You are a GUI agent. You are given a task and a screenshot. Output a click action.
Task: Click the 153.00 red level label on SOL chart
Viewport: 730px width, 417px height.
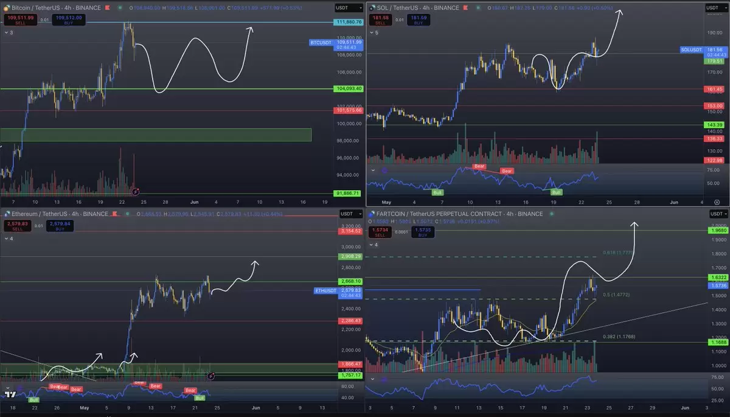(714, 106)
